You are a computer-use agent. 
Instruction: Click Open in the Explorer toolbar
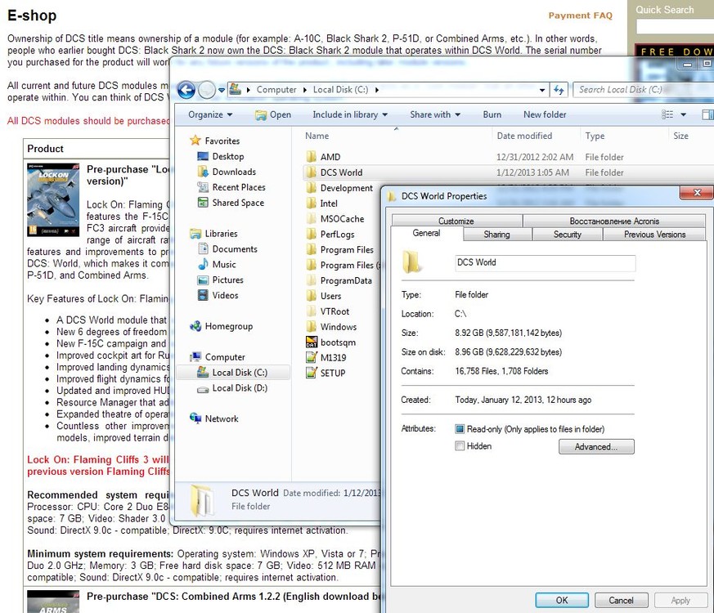point(273,114)
